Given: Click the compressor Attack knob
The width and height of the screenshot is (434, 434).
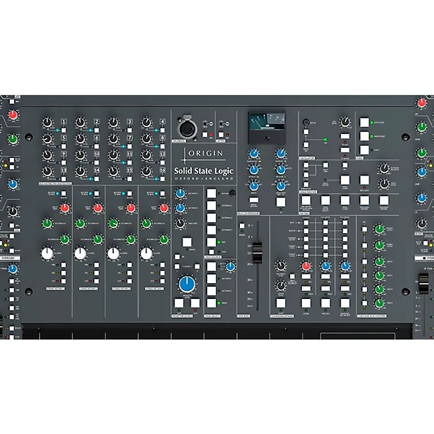Looking at the screenshot, I should pyautogui.click(x=253, y=170).
